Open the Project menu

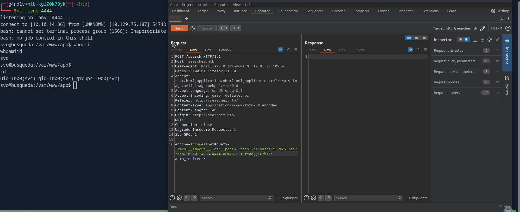click(187, 5)
